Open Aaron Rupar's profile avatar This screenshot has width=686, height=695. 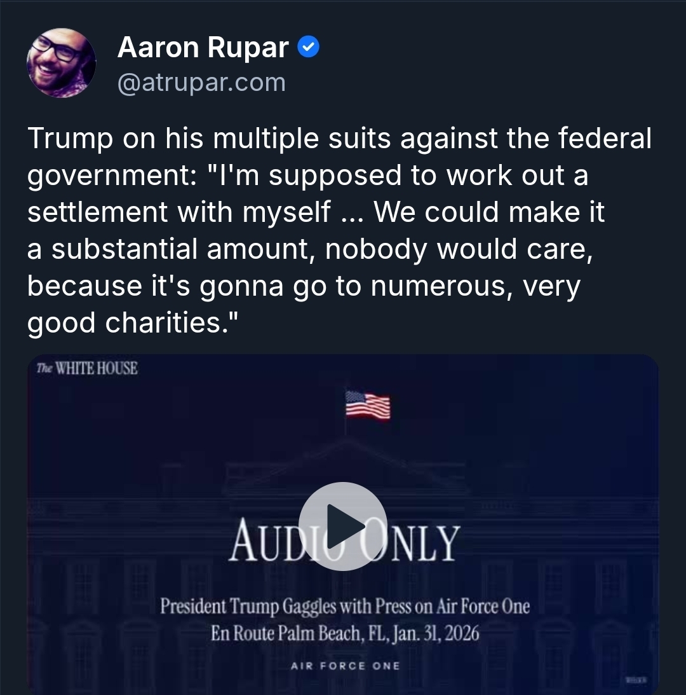61,62
